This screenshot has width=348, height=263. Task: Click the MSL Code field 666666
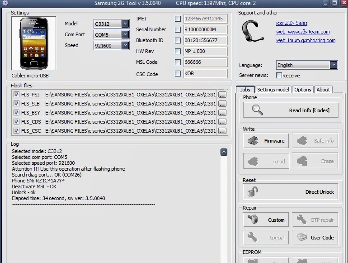pyautogui.click(x=206, y=62)
